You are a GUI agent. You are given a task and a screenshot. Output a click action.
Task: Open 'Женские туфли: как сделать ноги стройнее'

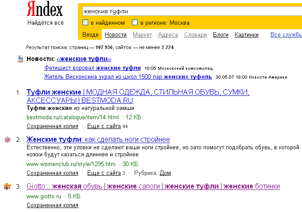(x=98, y=139)
